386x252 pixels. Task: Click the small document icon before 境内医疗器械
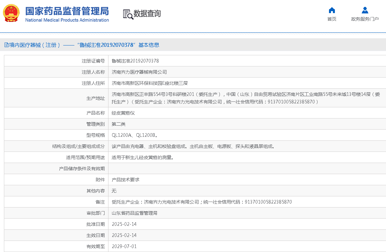click(6, 45)
